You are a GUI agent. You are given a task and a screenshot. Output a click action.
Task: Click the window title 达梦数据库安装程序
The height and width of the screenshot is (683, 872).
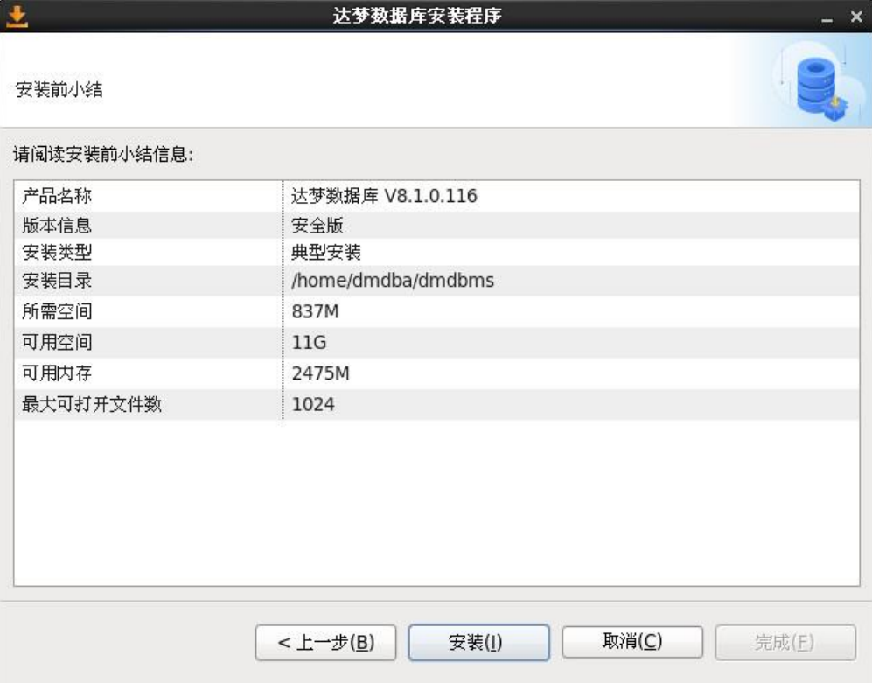click(417, 16)
